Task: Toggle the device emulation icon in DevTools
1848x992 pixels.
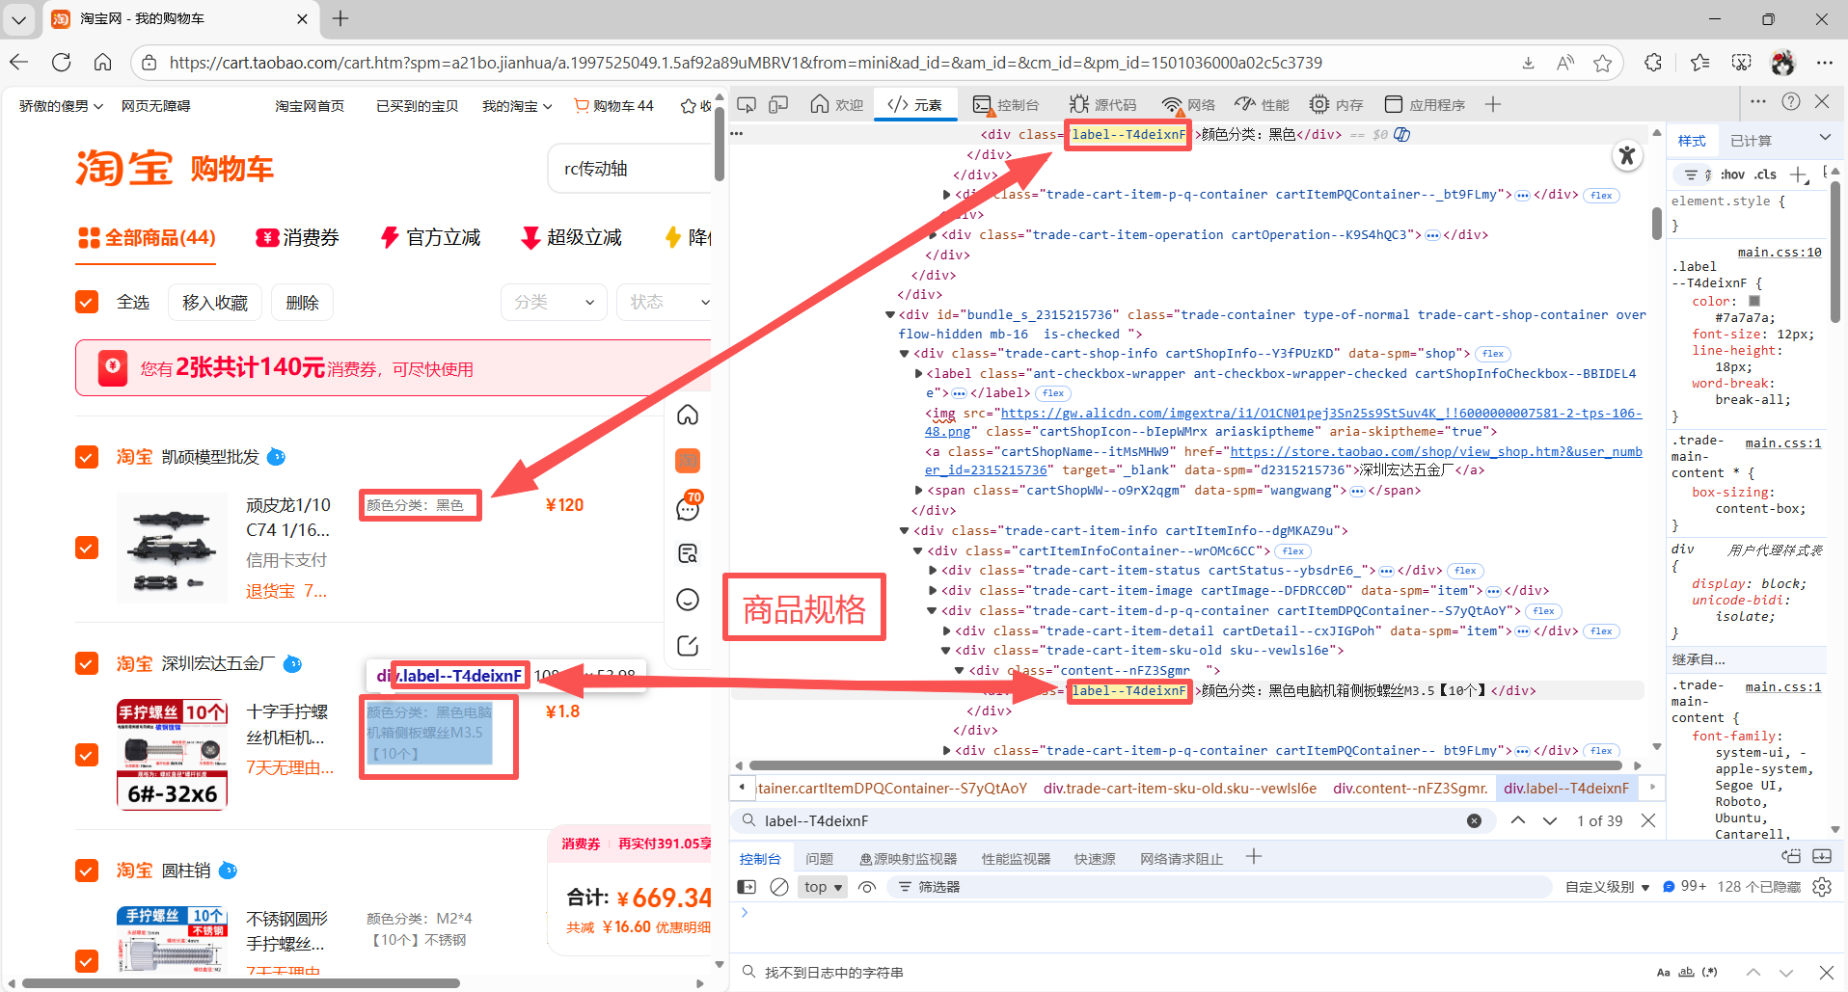Action: tap(778, 104)
